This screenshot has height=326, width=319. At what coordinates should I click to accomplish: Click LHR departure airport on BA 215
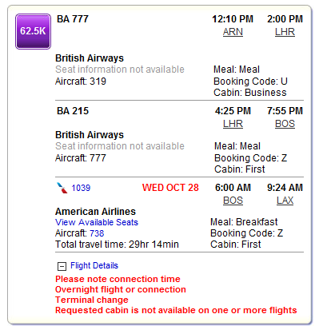click(233, 124)
